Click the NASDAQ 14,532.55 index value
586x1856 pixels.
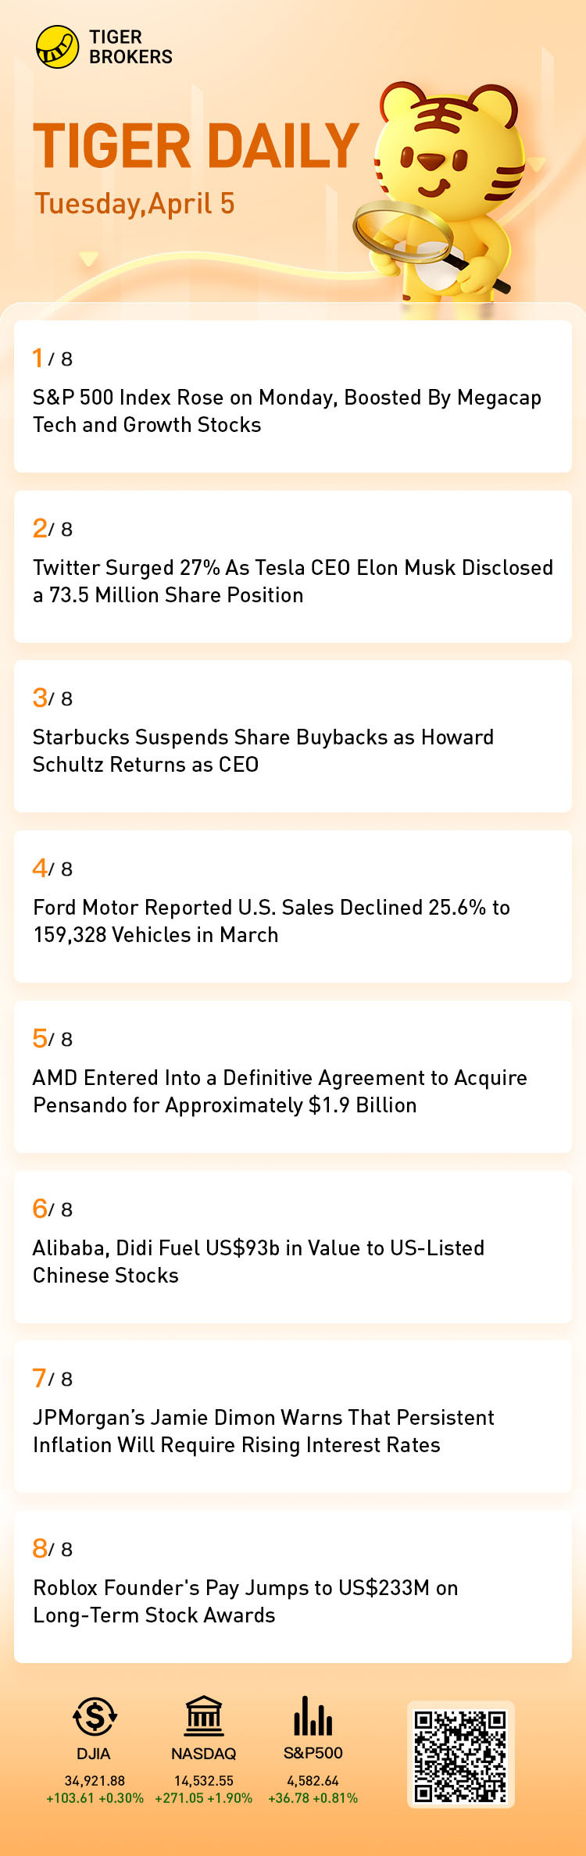coord(204,1780)
